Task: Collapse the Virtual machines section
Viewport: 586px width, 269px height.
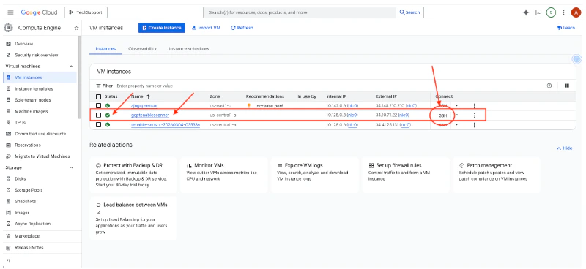Action: click(x=71, y=67)
